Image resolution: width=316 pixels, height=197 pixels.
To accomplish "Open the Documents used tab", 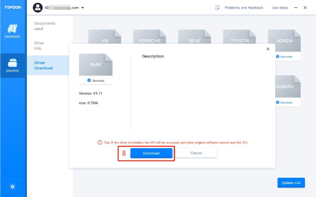I will (x=45, y=26).
